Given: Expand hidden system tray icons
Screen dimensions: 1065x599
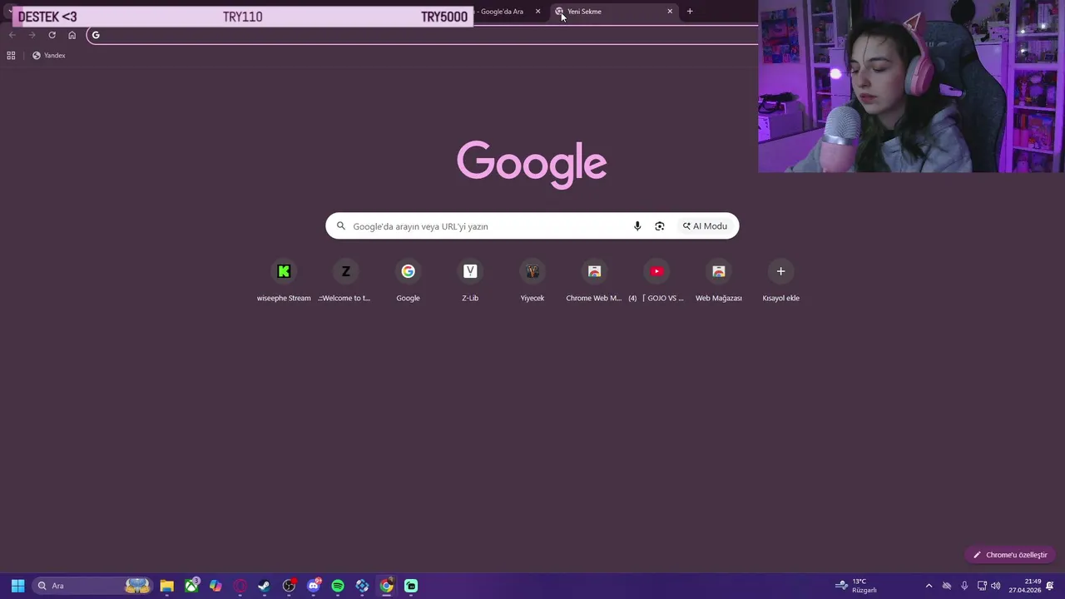Looking at the screenshot, I should [929, 586].
